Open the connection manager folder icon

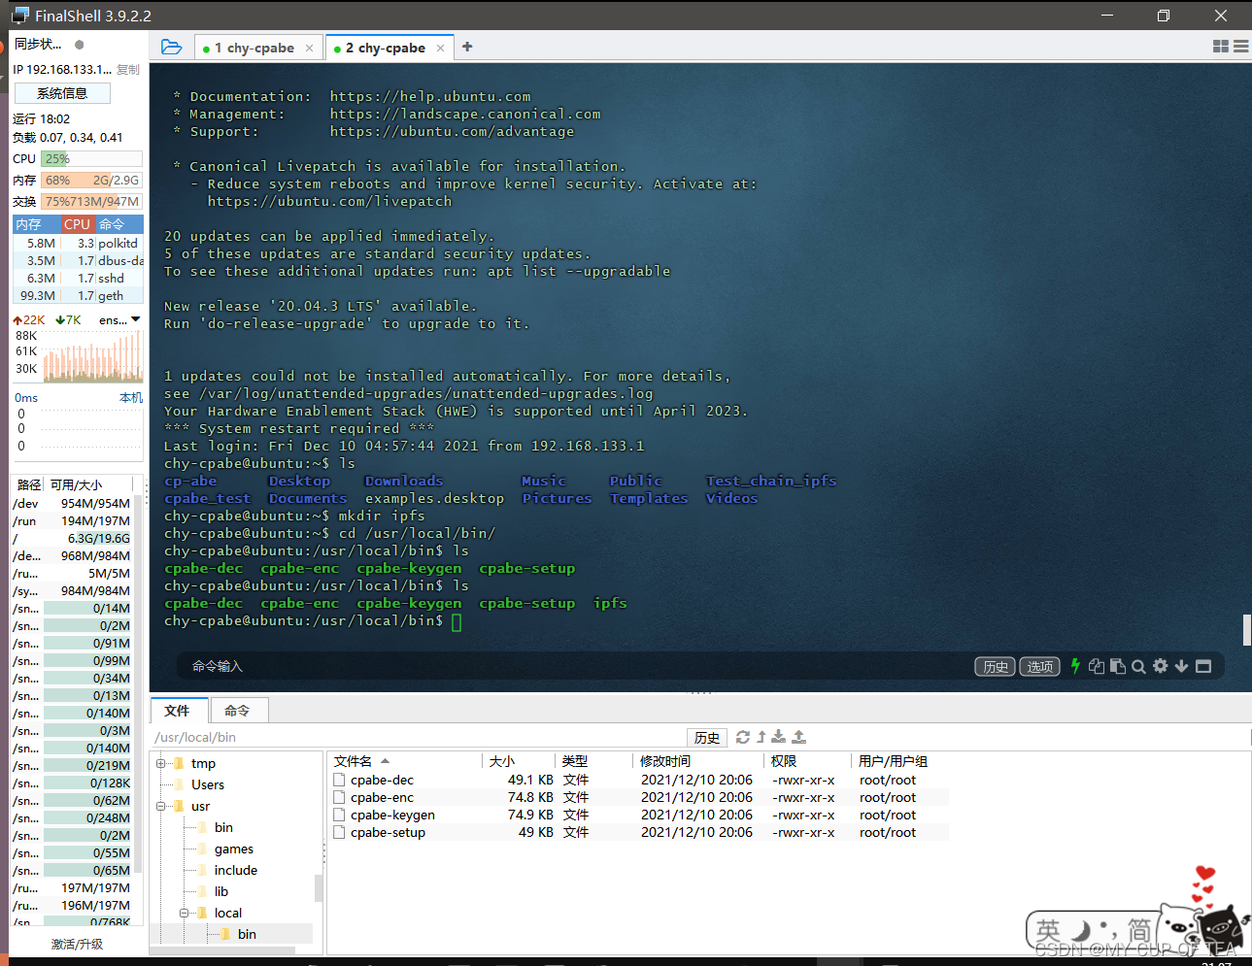pyautogui.click(x=171, y=47)
